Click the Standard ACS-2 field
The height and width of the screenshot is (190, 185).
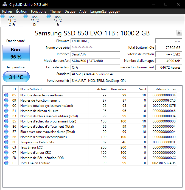point(127,74)
